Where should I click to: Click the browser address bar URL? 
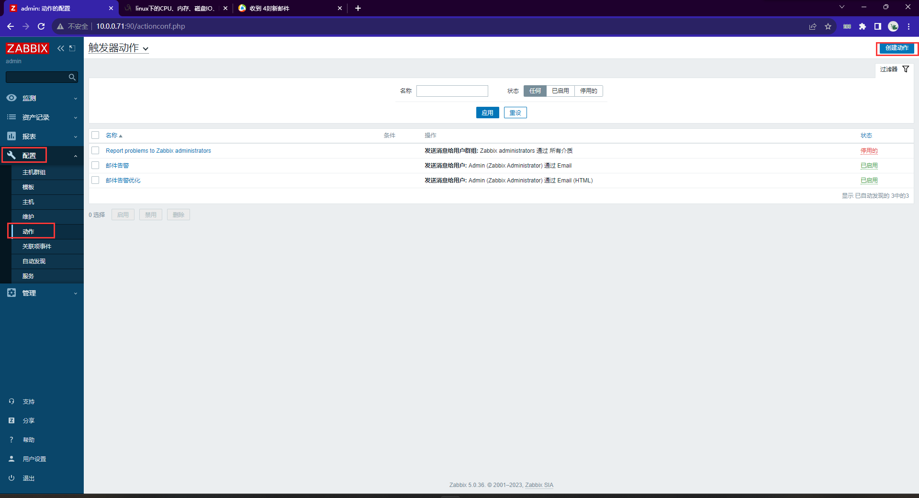(140, 26)
